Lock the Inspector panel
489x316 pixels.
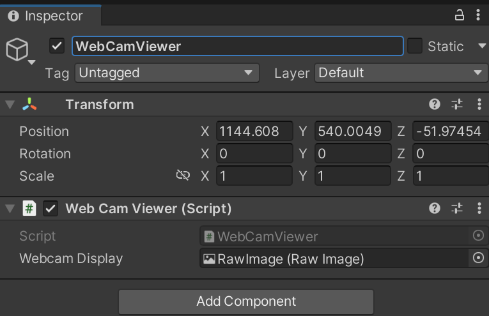pyautogui.click(x=459, y=15)
